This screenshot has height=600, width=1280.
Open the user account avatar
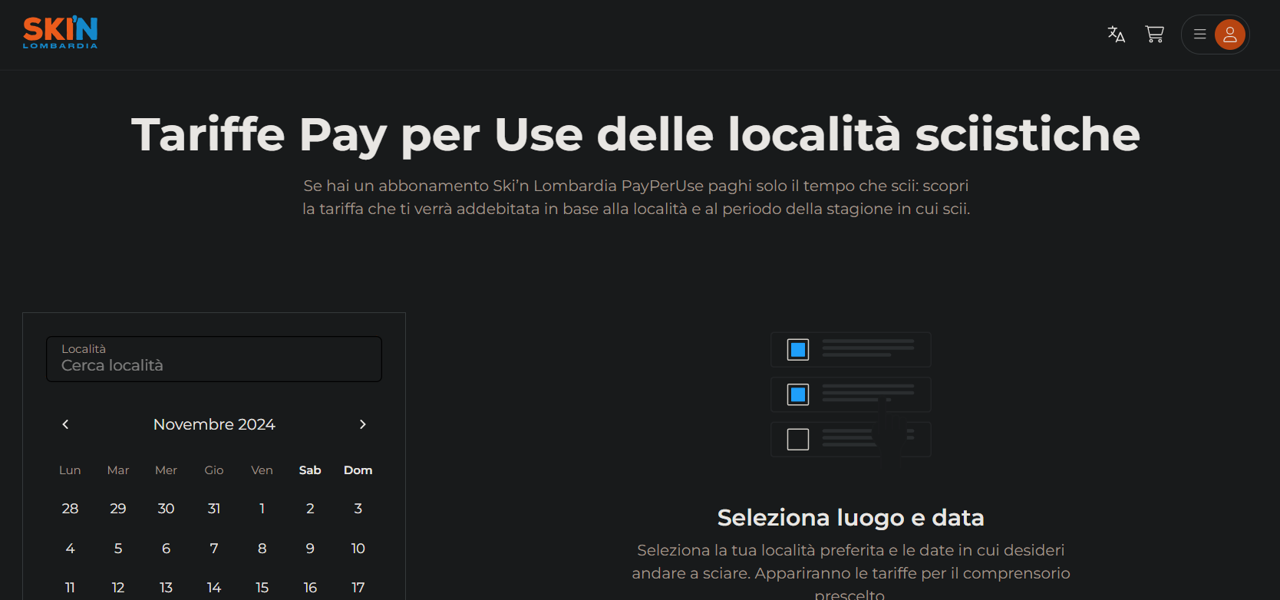pyautogui.click(x=1229, y=35)
